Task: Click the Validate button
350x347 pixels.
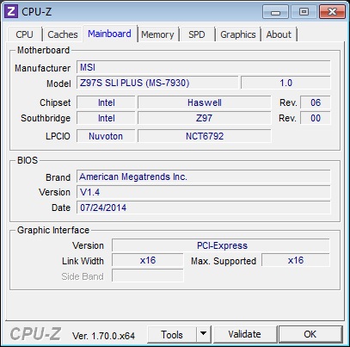Action: pyautogui.click(x=245, y=334)
